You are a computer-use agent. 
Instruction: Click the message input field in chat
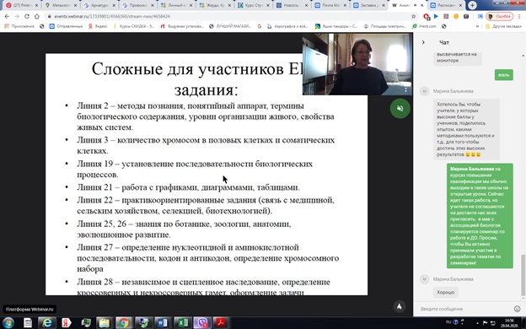click(464, 309)
